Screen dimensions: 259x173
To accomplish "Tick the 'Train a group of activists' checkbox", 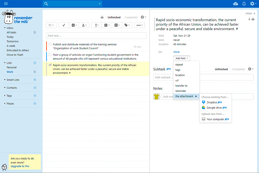I will click(x=50, y=55).
